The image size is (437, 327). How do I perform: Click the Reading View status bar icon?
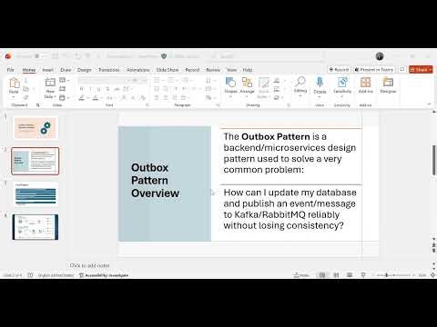(x=350, y=275)
